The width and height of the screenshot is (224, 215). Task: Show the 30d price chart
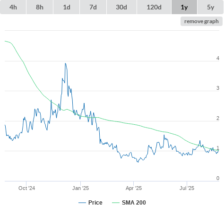point(121,7)
